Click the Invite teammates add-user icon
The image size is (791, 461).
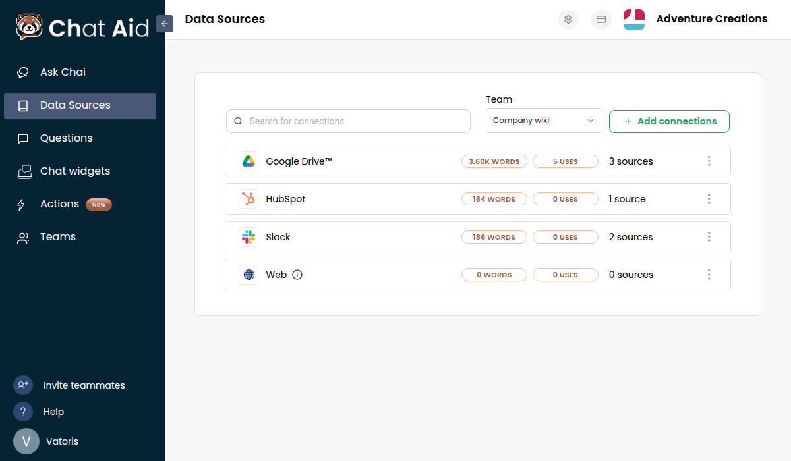(23, 385)
